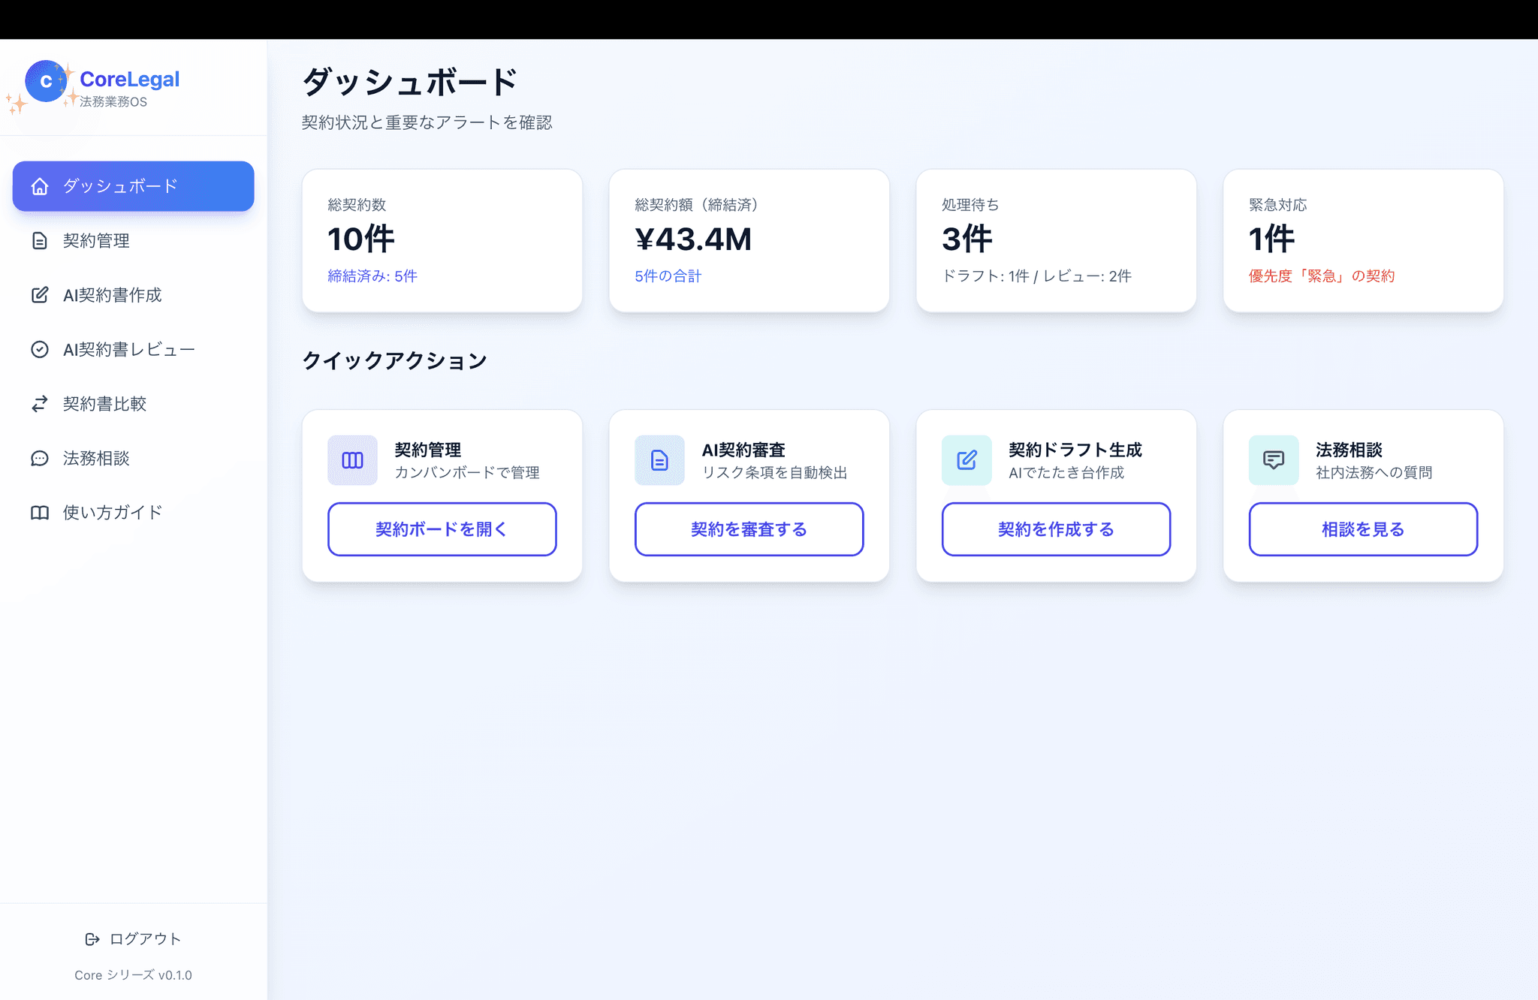The height and width of the screenshot is (1000, 1538).
Task: Click the speech bubble icon on 法務相談 card
Action: point(1273,459)
